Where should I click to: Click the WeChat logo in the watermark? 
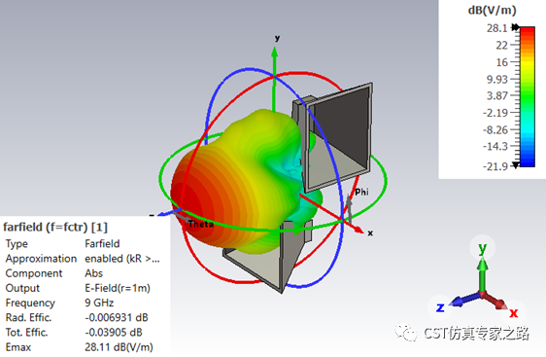click(x=406, y=333)
